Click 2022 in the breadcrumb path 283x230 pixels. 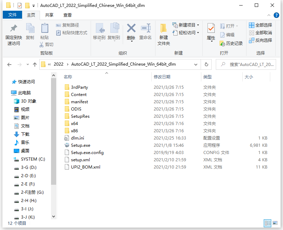[59, 64]
